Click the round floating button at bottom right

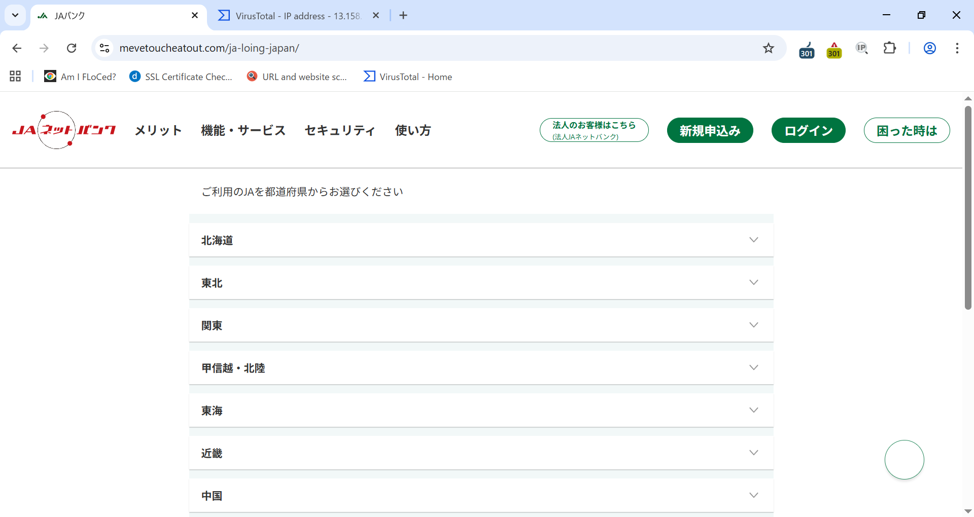click(x=905, y=460)
